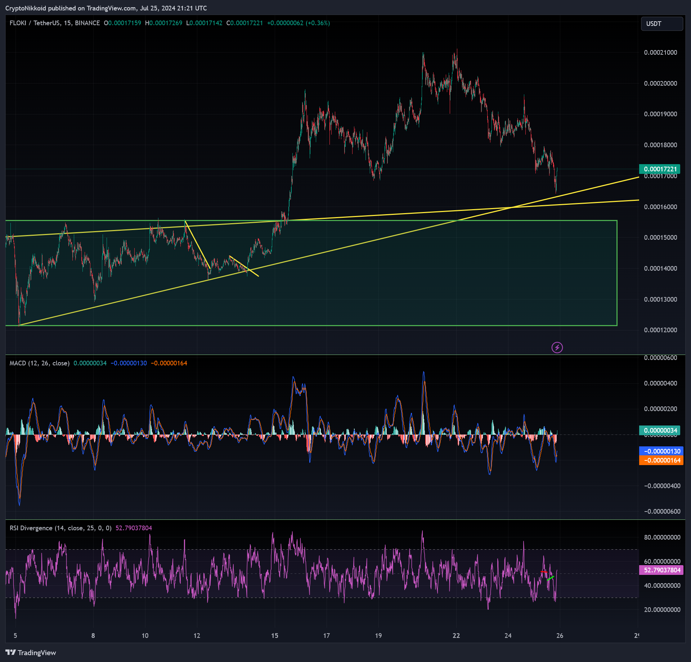Viewport: 691px width, 662px height.
Task: Click date label 10 on time axis
Action: 145,636
